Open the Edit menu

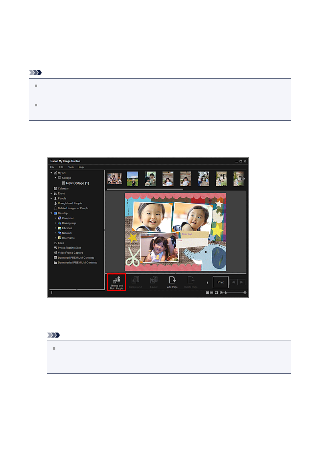(61, 167)
